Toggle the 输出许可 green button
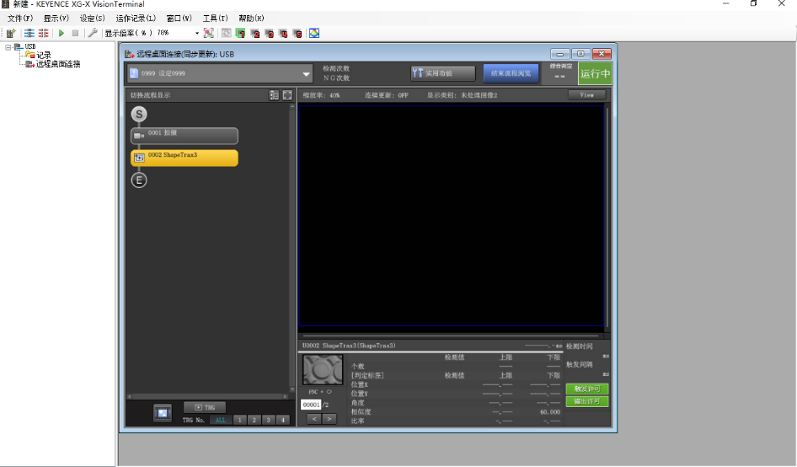797x467 pixels. (587, 401)
